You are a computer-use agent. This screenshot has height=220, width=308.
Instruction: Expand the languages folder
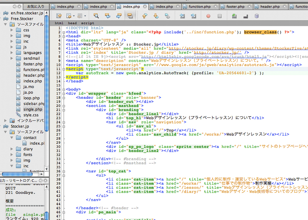point(12,53)
